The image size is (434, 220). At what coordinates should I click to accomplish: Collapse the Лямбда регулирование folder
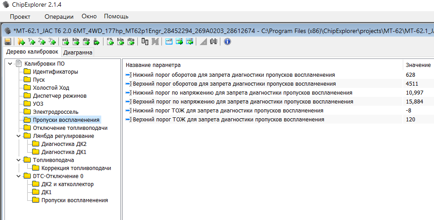pyautogui.click(x=18, y=136)
